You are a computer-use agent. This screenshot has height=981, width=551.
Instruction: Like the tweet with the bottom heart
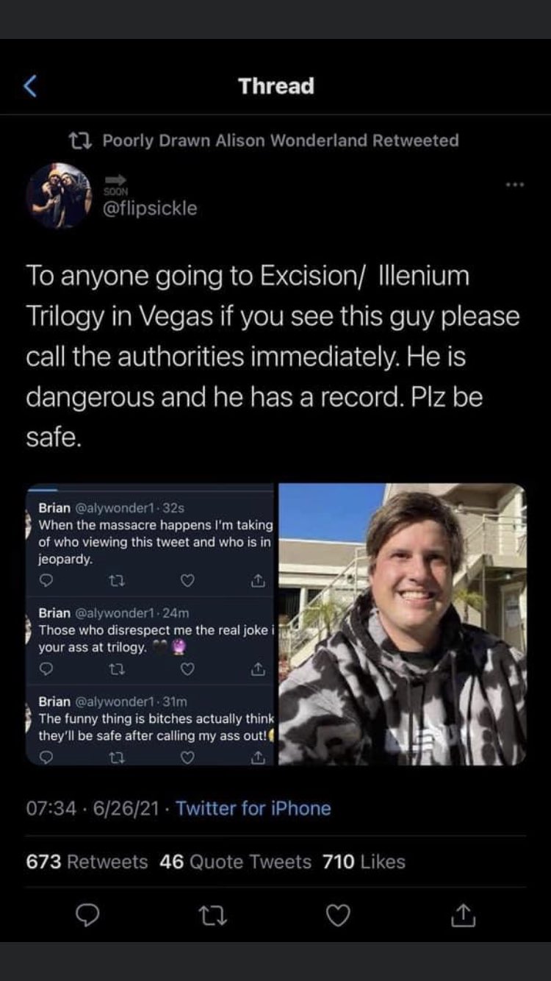click(338, 916)
